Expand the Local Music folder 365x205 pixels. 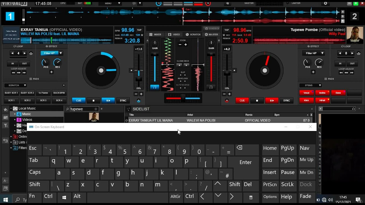click(x=12, y=108)
